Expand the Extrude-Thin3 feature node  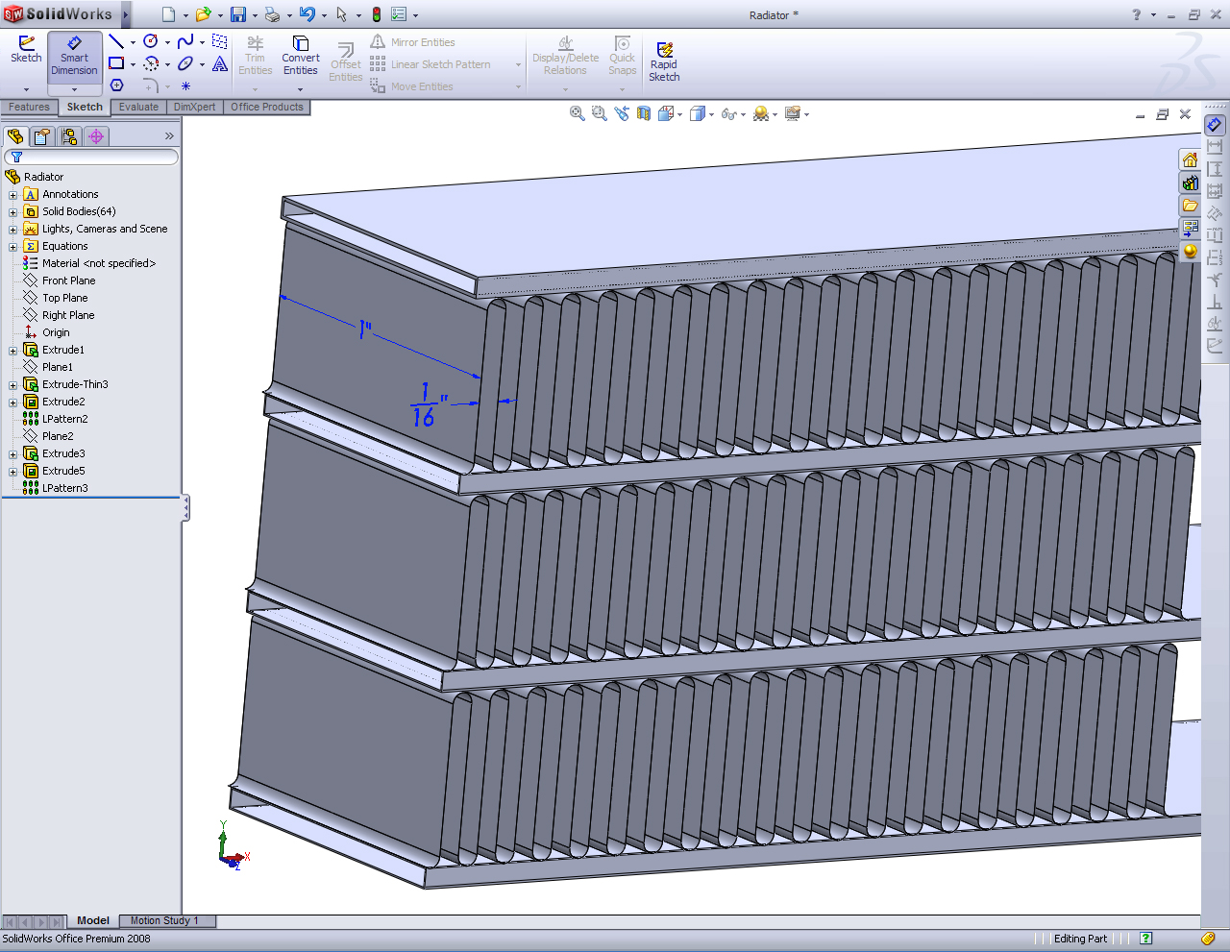tap(12, 385)
